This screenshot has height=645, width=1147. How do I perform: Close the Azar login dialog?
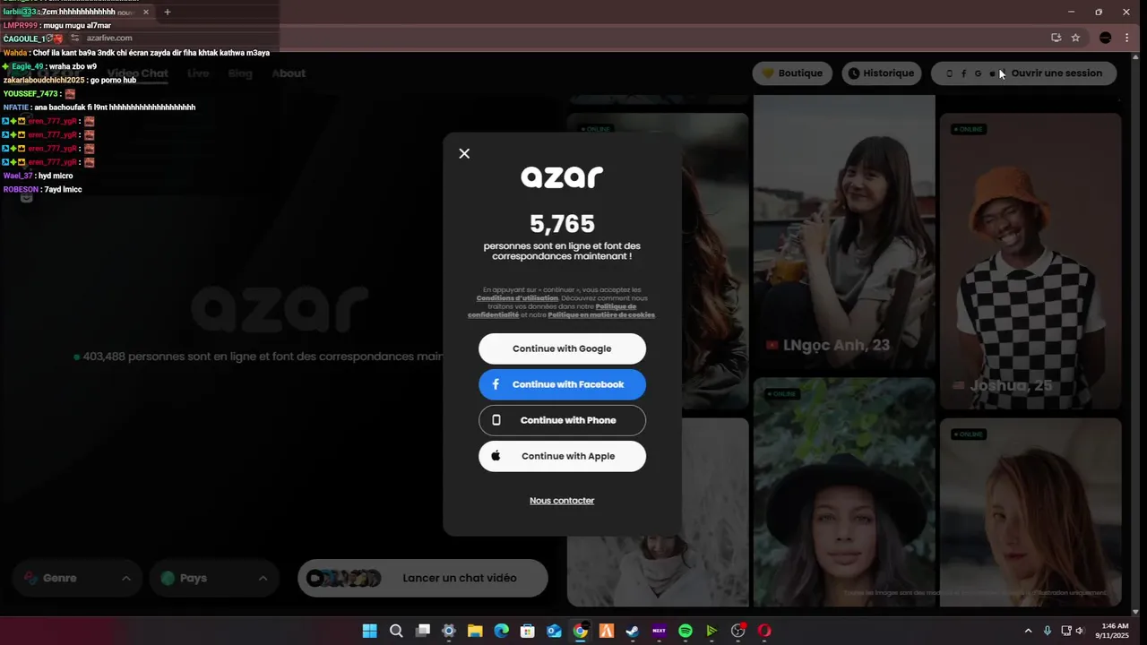[464, 153]
